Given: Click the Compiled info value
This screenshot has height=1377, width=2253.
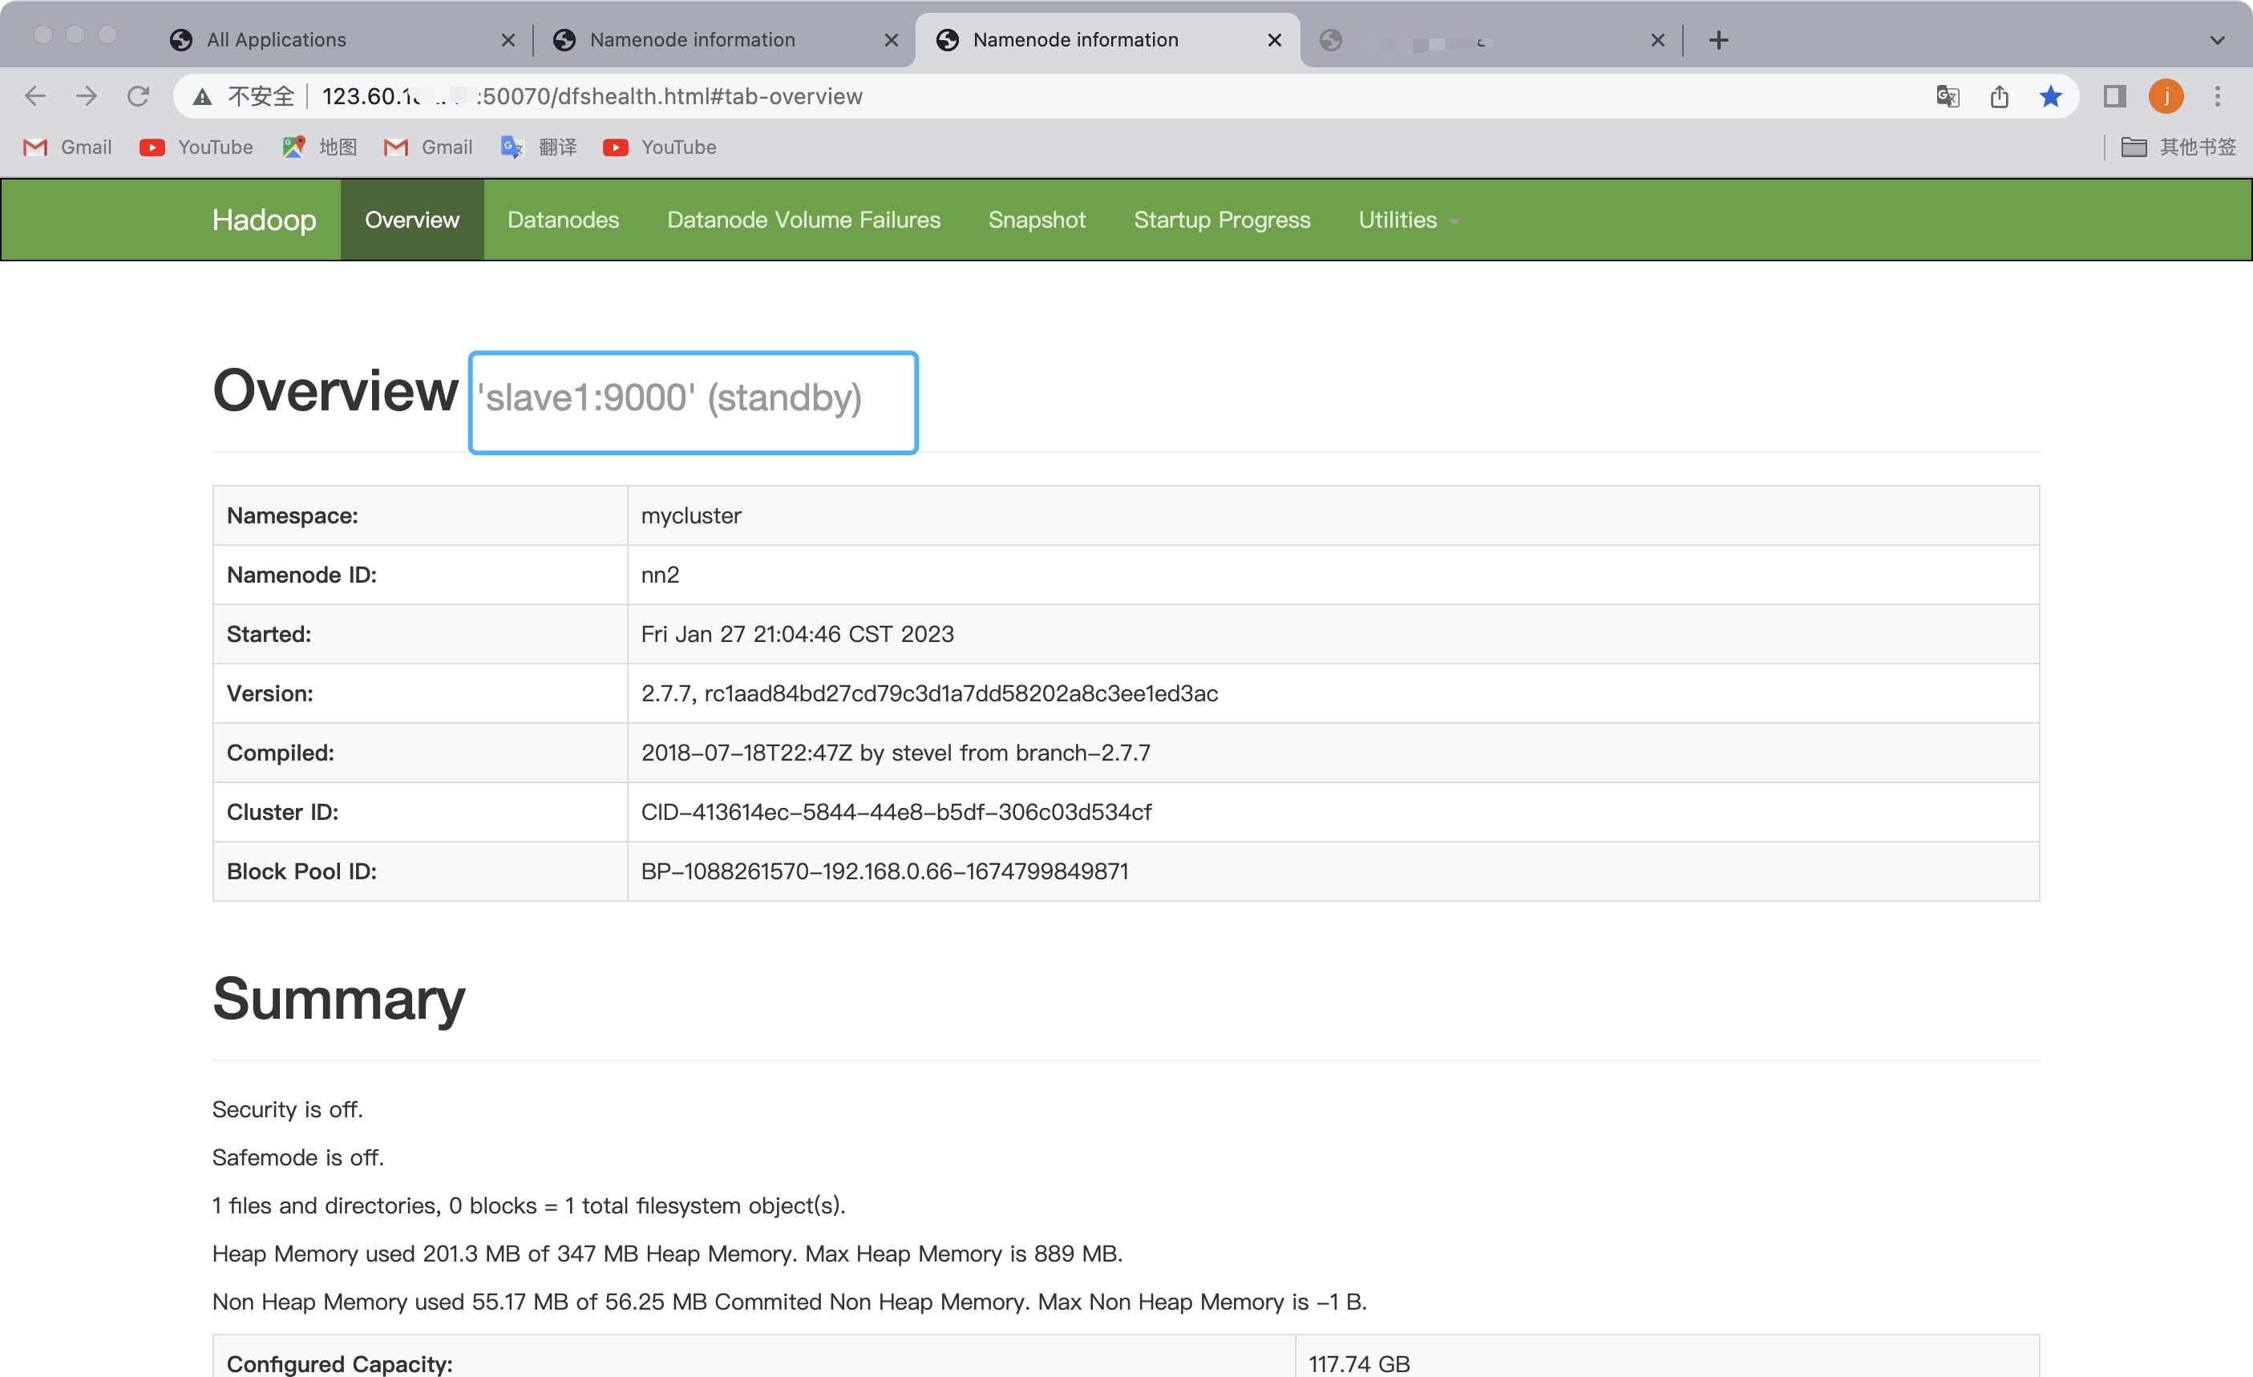Looking at the screenshot, I should [x=896, y=753].
